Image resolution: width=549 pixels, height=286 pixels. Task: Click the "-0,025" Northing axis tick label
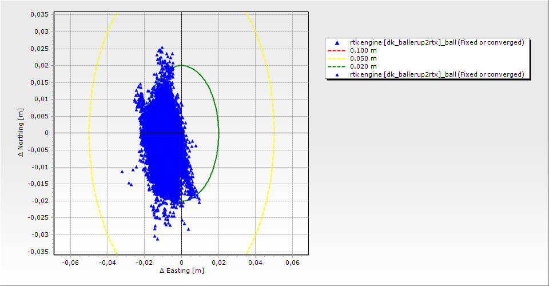point(38,218)
